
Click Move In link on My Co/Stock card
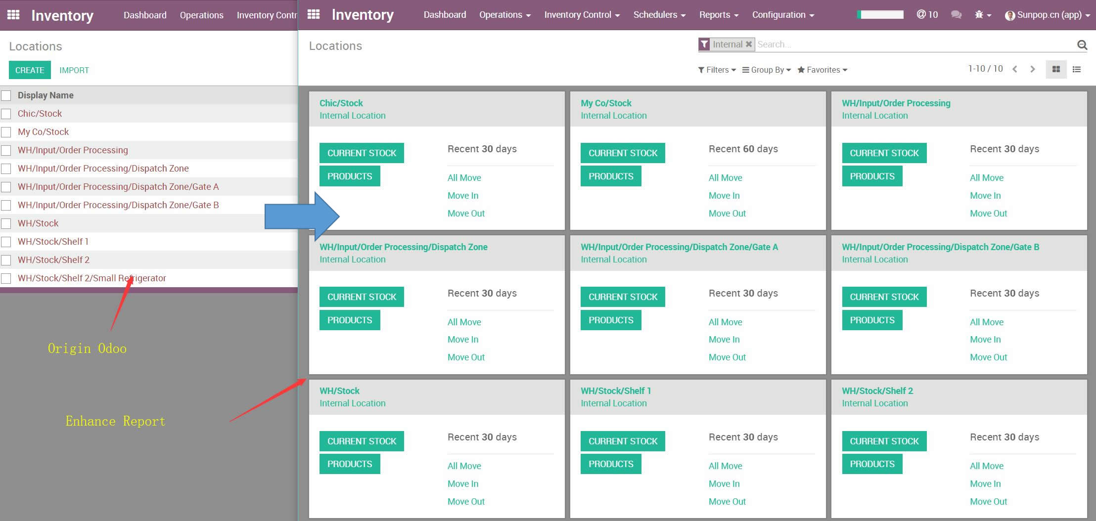pyautogui.click(x=724, y=196)
